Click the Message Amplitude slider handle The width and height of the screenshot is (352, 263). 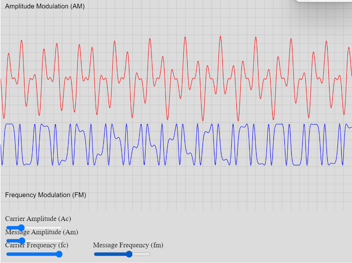(22, 241)
